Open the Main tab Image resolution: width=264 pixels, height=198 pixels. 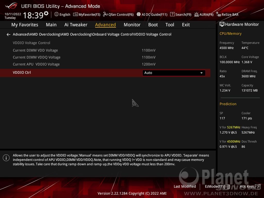point(51,25)
